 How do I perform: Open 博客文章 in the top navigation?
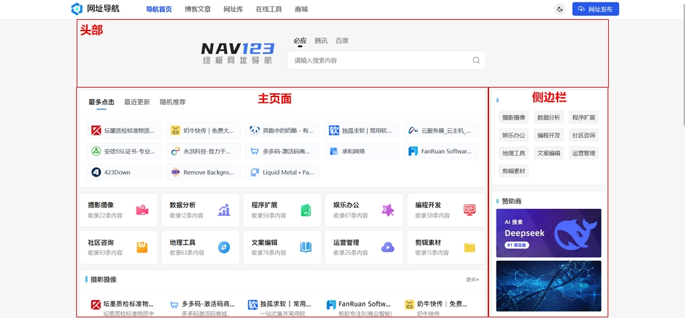(198, 10)
